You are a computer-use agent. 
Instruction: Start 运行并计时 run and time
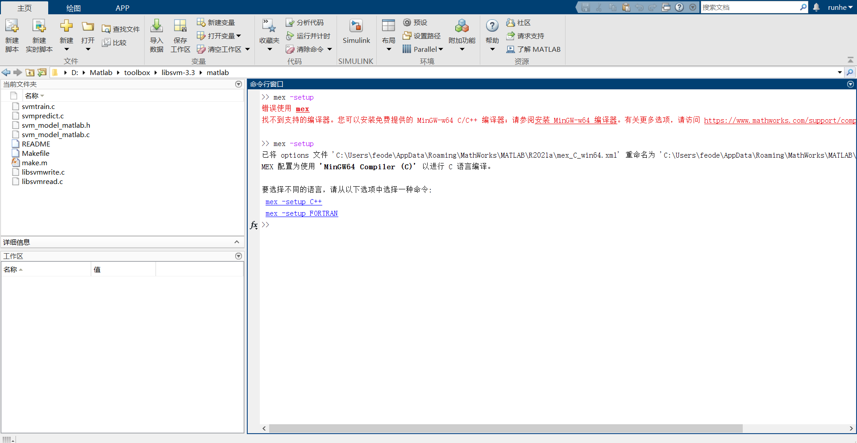pyautogui.click(x=308, y=36)
